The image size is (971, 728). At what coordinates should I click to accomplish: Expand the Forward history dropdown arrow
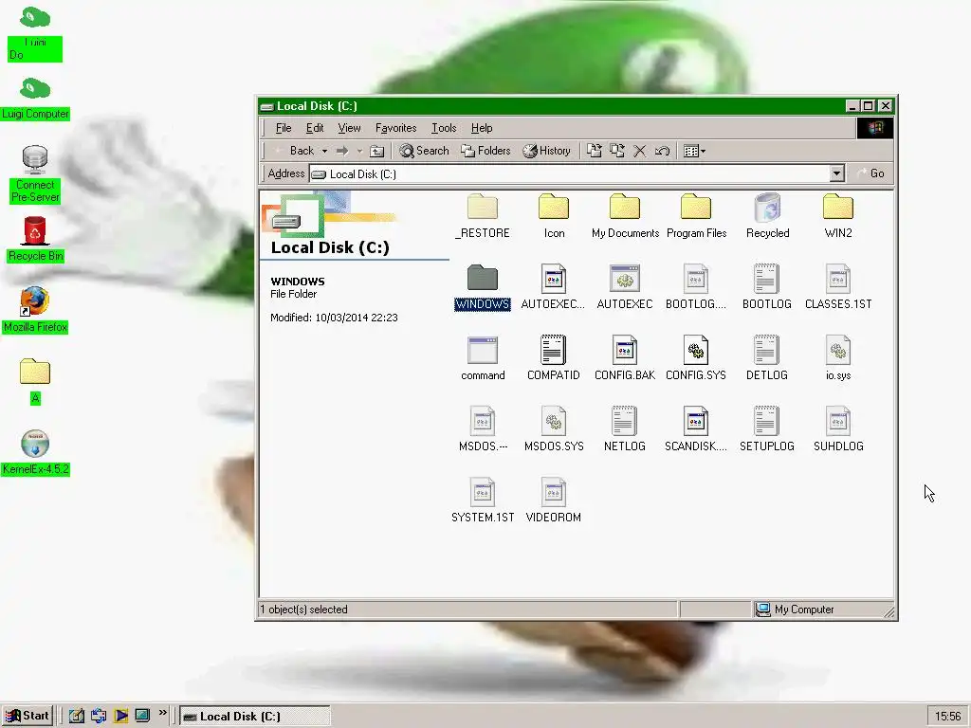pyautogui.click(x=359, y=151)
